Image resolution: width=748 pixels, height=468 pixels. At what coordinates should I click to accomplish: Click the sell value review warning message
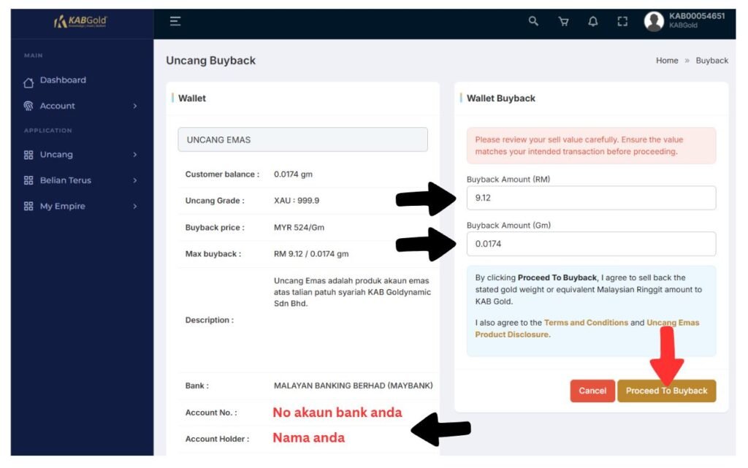(591, 145)
